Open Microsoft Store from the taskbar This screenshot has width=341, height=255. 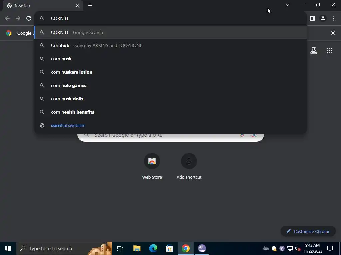[169, 248]
